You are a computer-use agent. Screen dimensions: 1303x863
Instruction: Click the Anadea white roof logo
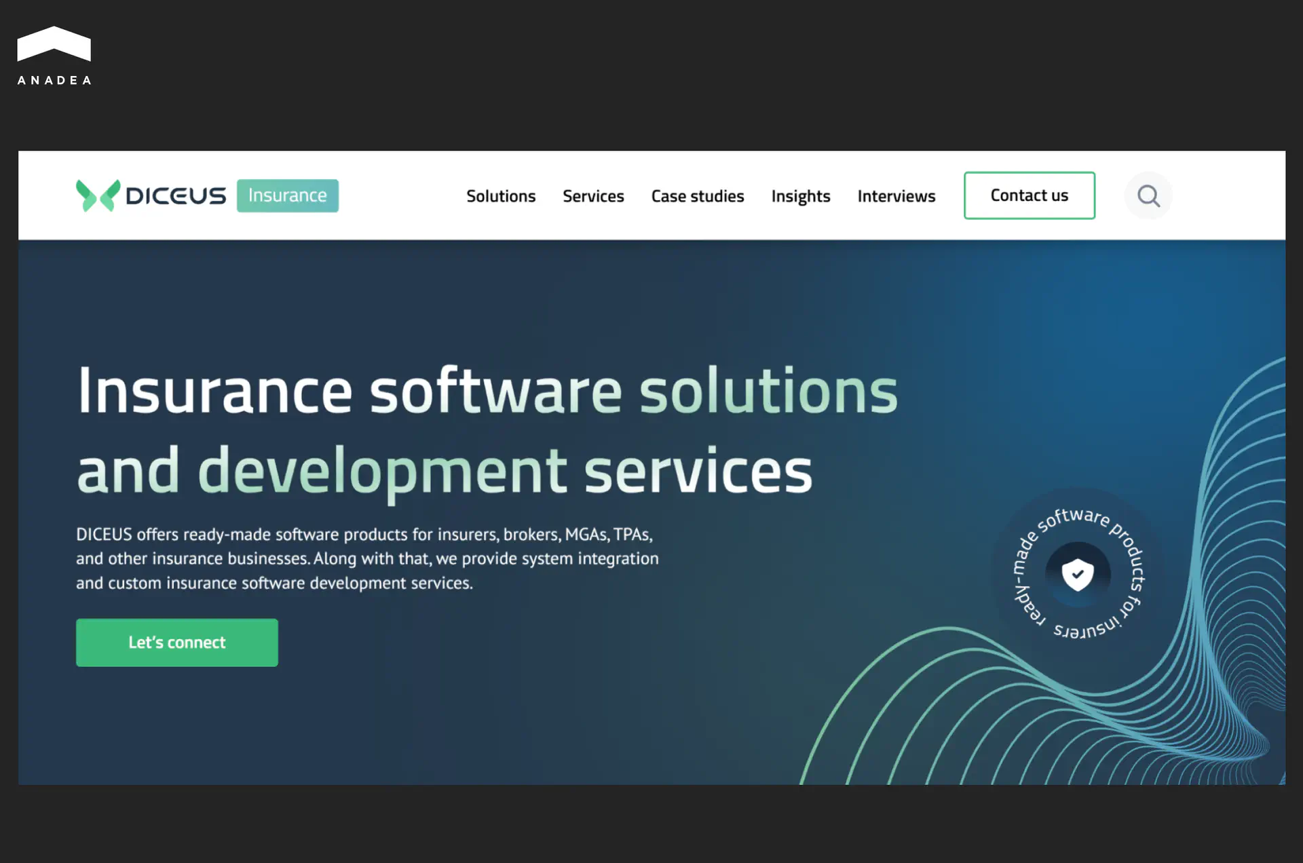coord(54,43)
